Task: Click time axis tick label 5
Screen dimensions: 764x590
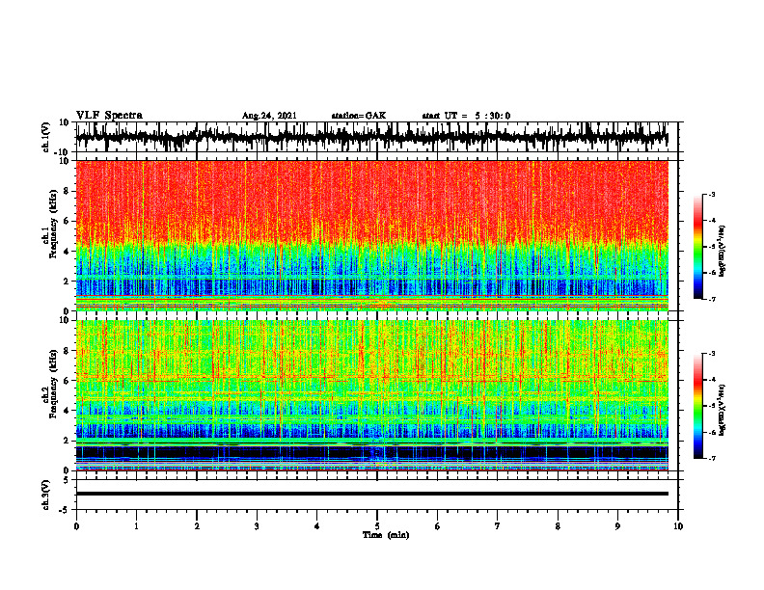Action: tap(377, 526)
